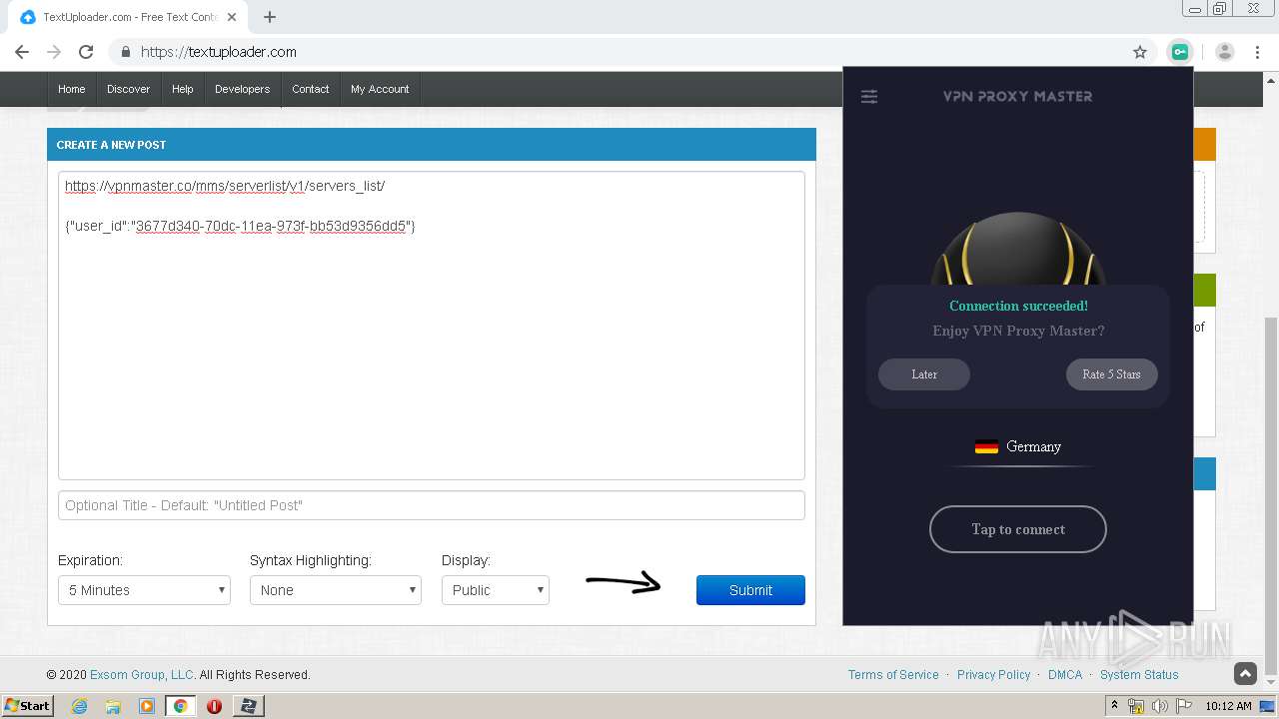Open Help nav item
The image size is (1279, 719).
pyautogui.click(x=183, y=89)
